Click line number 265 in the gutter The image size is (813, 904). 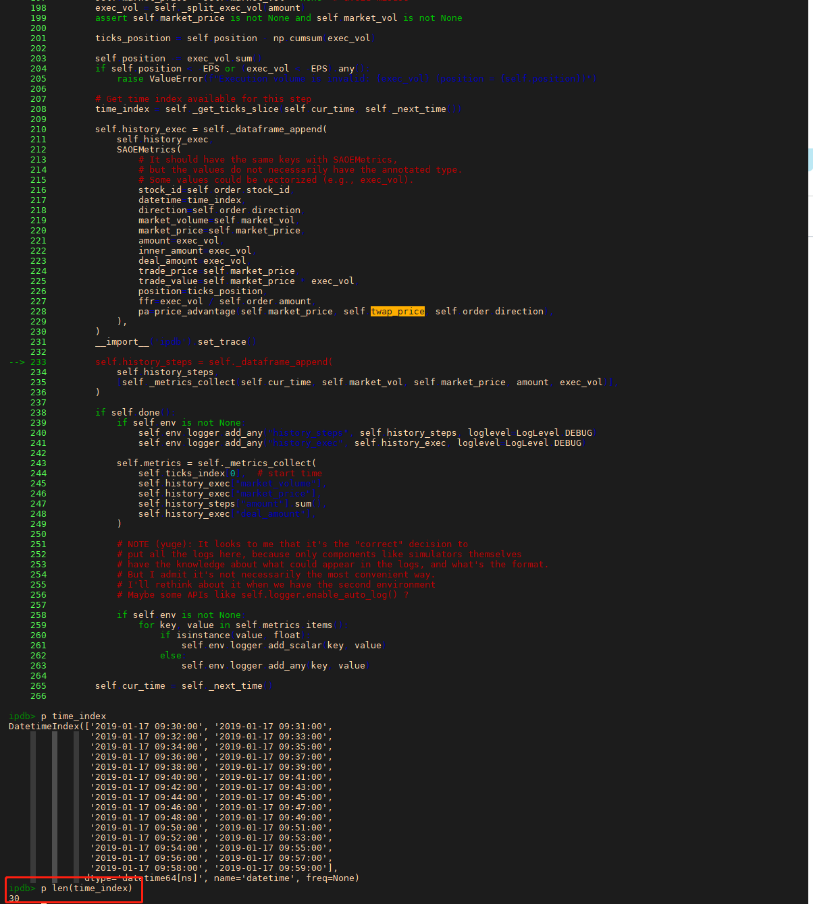(x=38, y=686)
